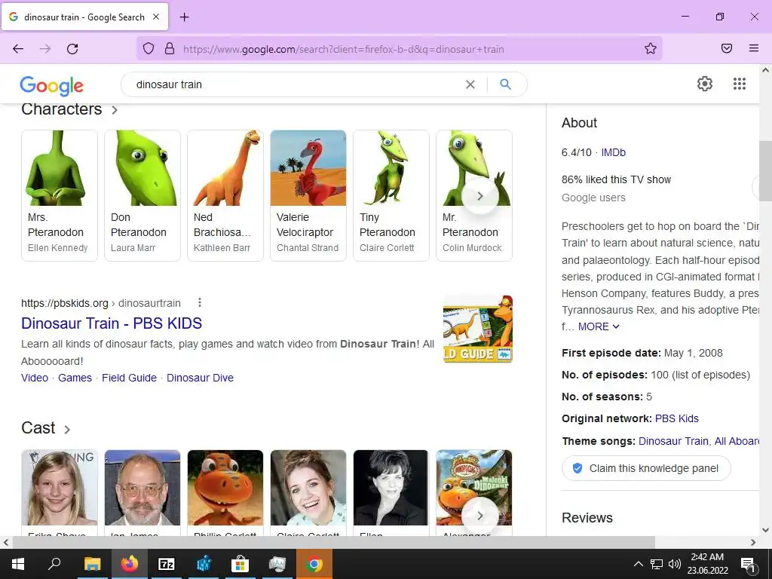Click the vertical scrollbar thumb

(x=765, y=171)
